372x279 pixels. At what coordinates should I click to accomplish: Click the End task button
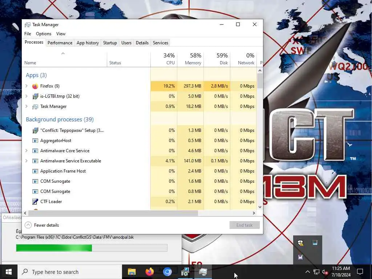244,225
